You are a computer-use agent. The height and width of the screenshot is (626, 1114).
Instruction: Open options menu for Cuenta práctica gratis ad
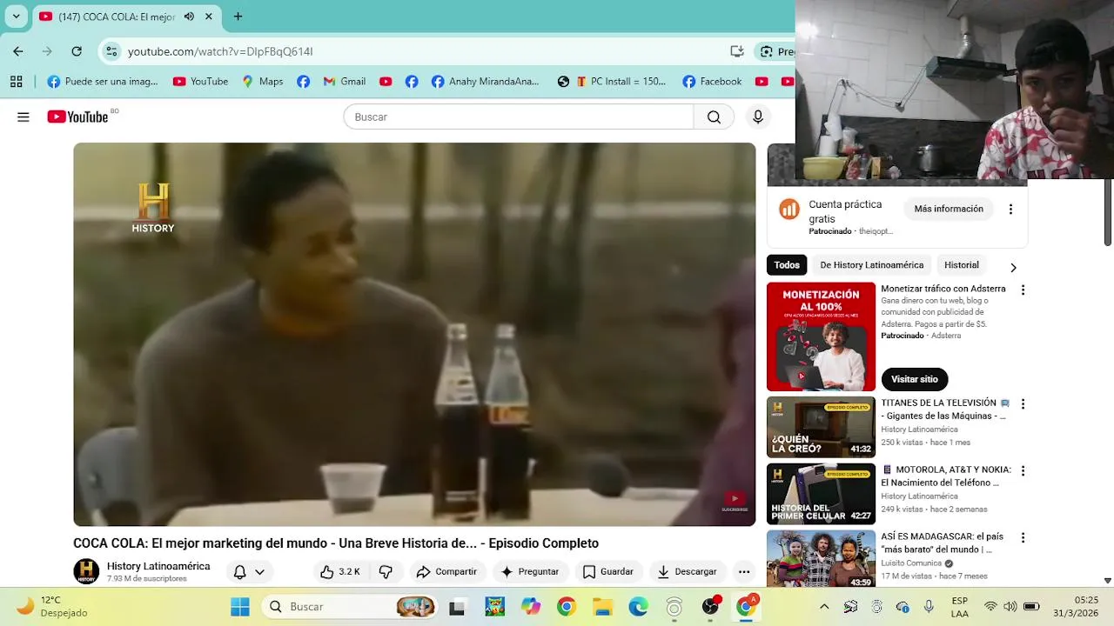(x=1010, y=210)
